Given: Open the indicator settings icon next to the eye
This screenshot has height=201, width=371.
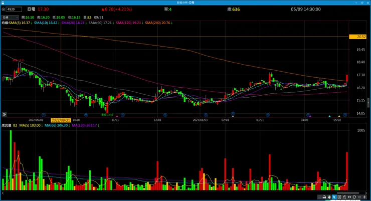Looking at the screenshot, I should (344, 197).
